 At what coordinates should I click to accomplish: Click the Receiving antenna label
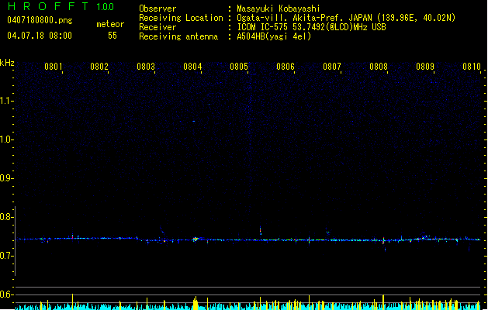tap(178, 36)
